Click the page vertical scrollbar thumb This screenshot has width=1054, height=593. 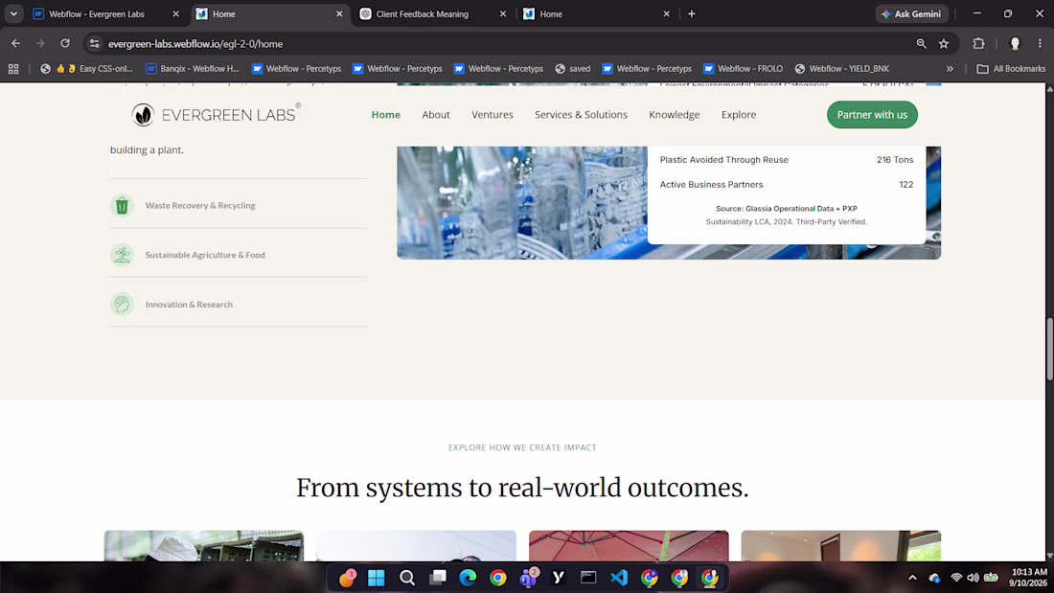(1049, 350)
